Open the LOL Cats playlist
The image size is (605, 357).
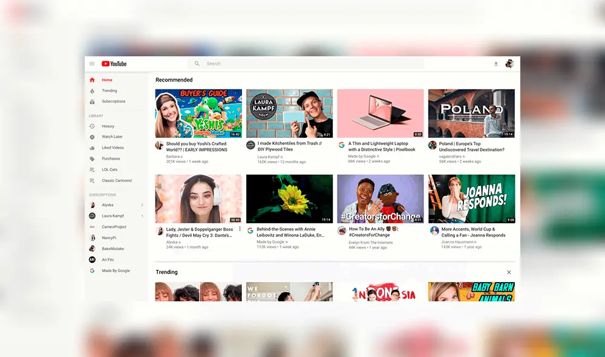(x=107, y=169)
